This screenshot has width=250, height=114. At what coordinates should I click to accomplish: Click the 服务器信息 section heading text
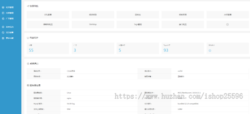pos(35,85)
